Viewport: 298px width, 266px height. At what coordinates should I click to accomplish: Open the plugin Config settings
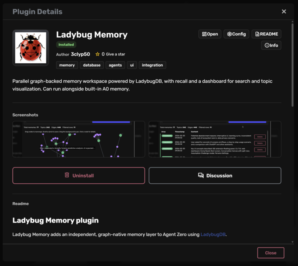pos(236,34)
